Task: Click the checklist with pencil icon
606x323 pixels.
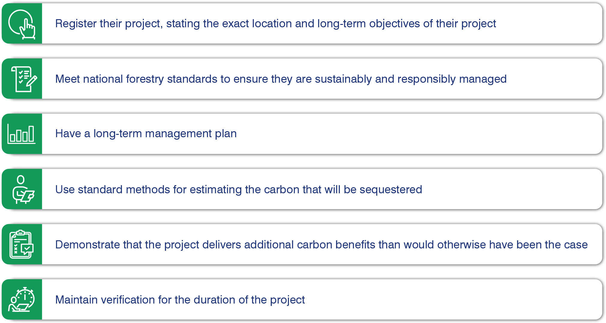Action: tap(23, 79)
